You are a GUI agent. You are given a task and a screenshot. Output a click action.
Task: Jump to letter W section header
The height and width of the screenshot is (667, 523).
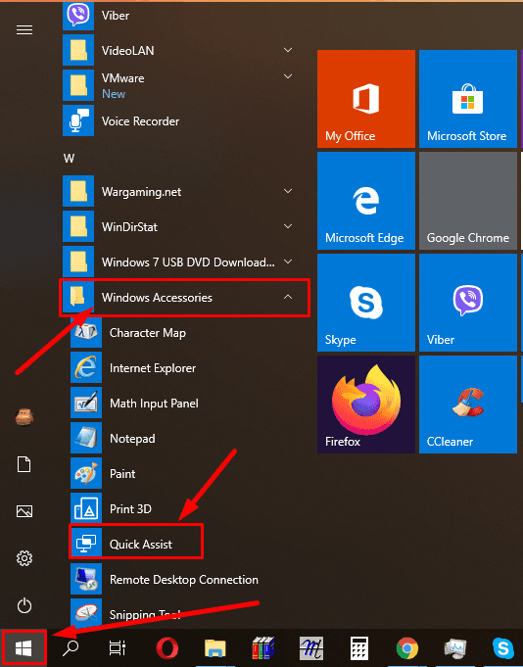click(x=69, y=159)
